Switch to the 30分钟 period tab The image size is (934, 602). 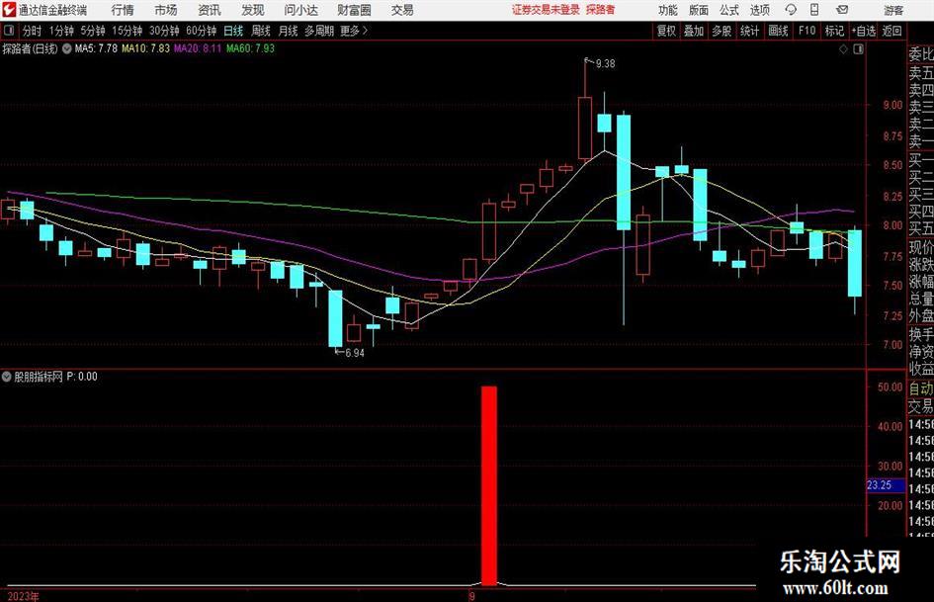164,31
